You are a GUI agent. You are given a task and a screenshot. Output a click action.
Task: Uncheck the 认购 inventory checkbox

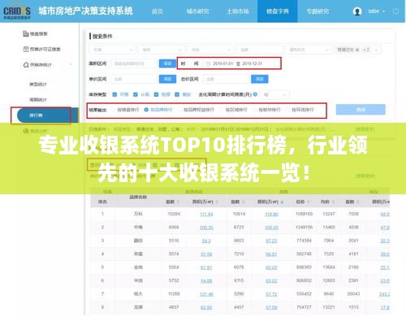click(136, 94)
